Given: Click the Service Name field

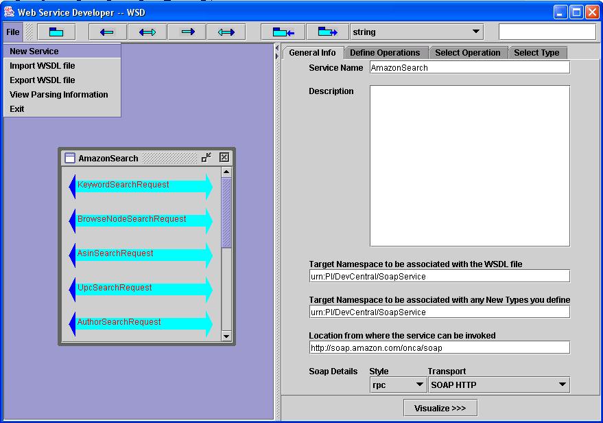Looking at the screenshot, I should pos(470,68).
